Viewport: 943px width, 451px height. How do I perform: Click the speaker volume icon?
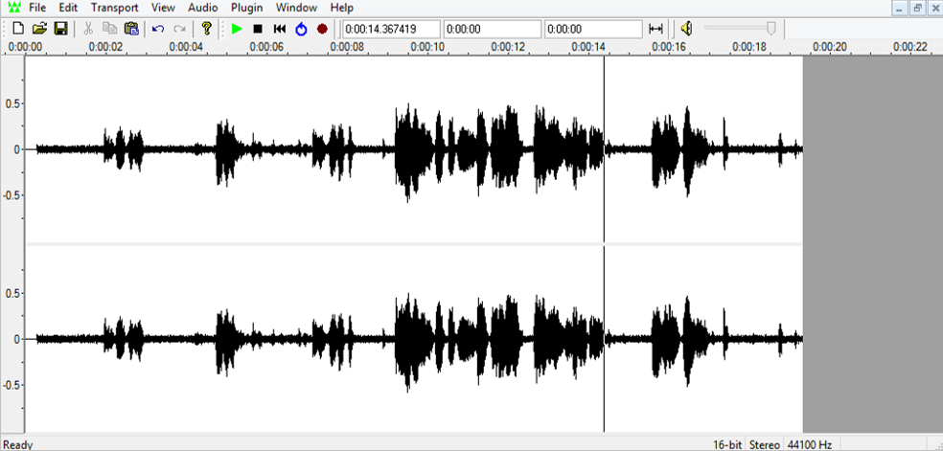(x=687, y=28)
